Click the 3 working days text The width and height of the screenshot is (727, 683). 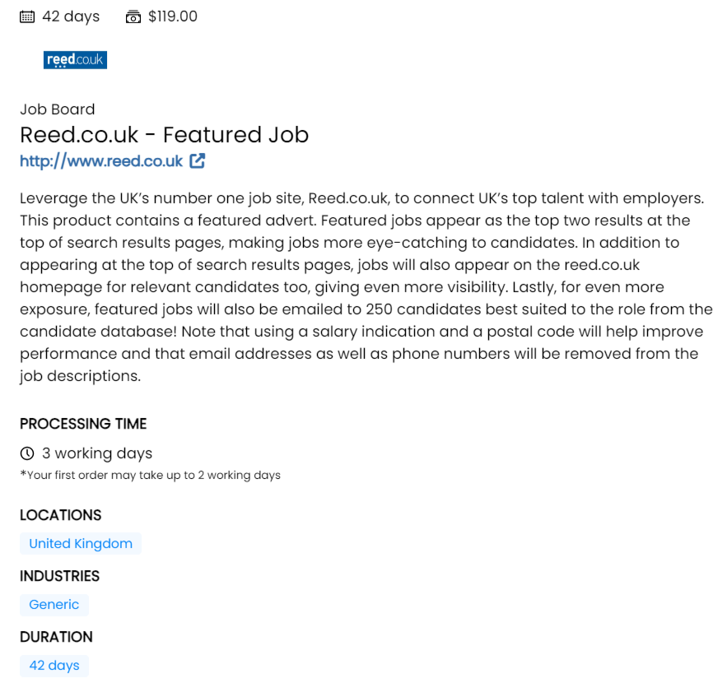coord(97,453)
